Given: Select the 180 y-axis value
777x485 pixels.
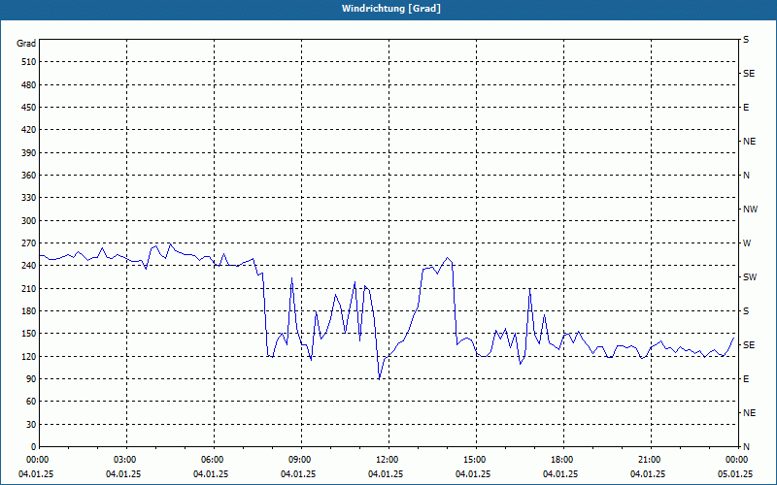Looking at the screenshot, I should point(29,311).
